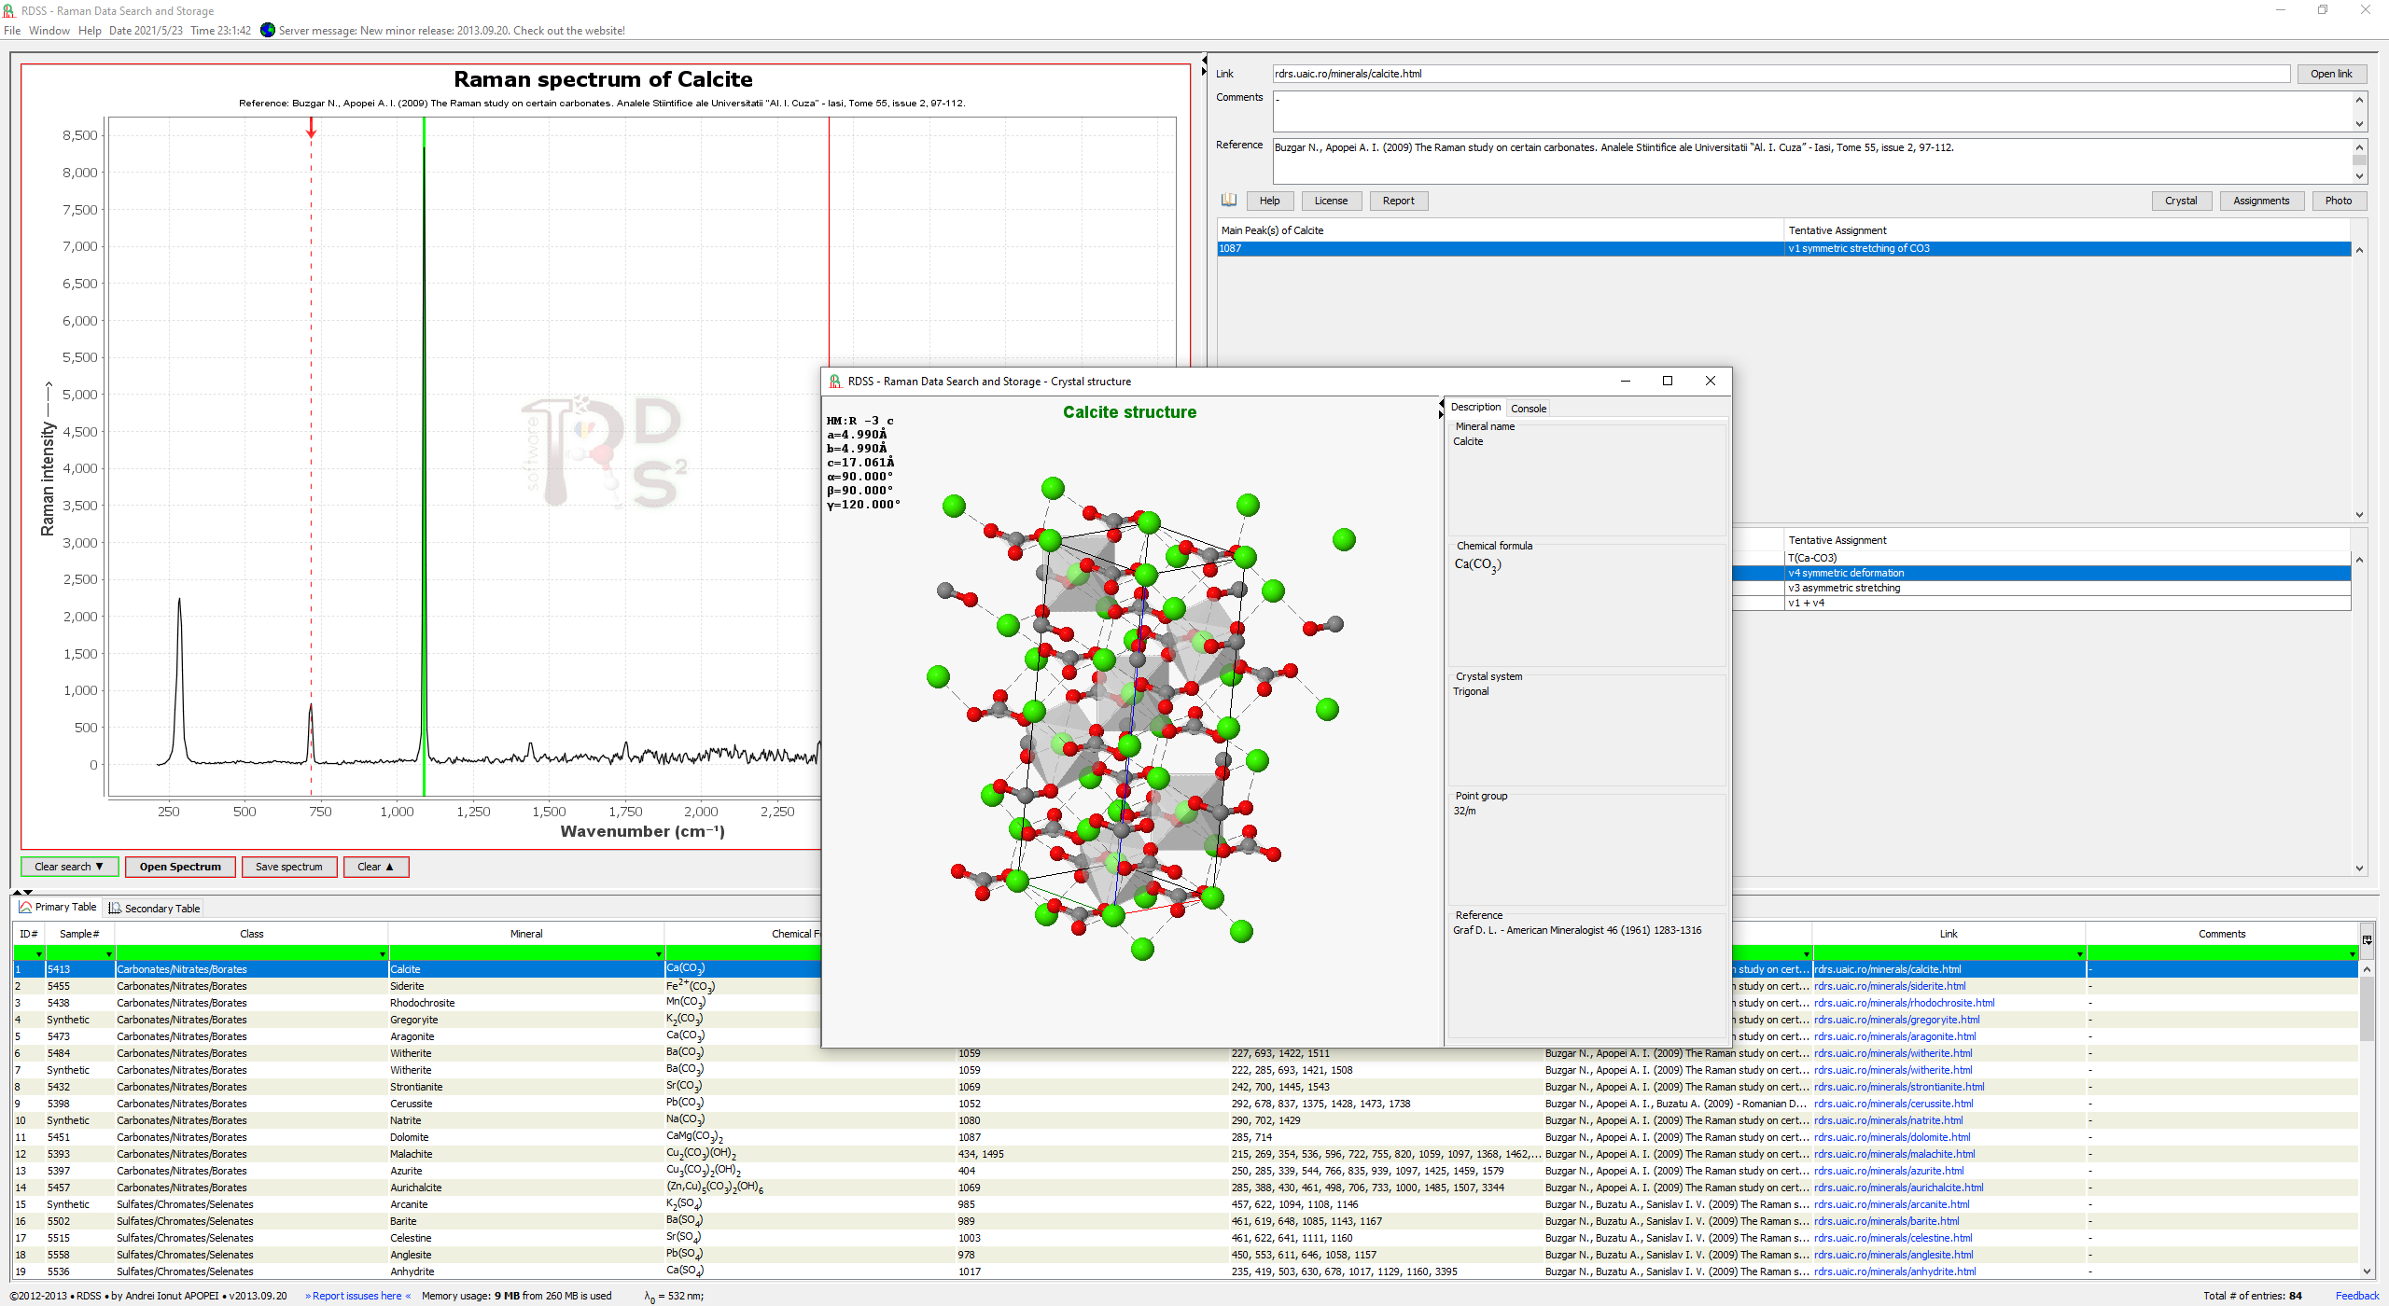Select Description tab in crystal window

pos(1475,408)
